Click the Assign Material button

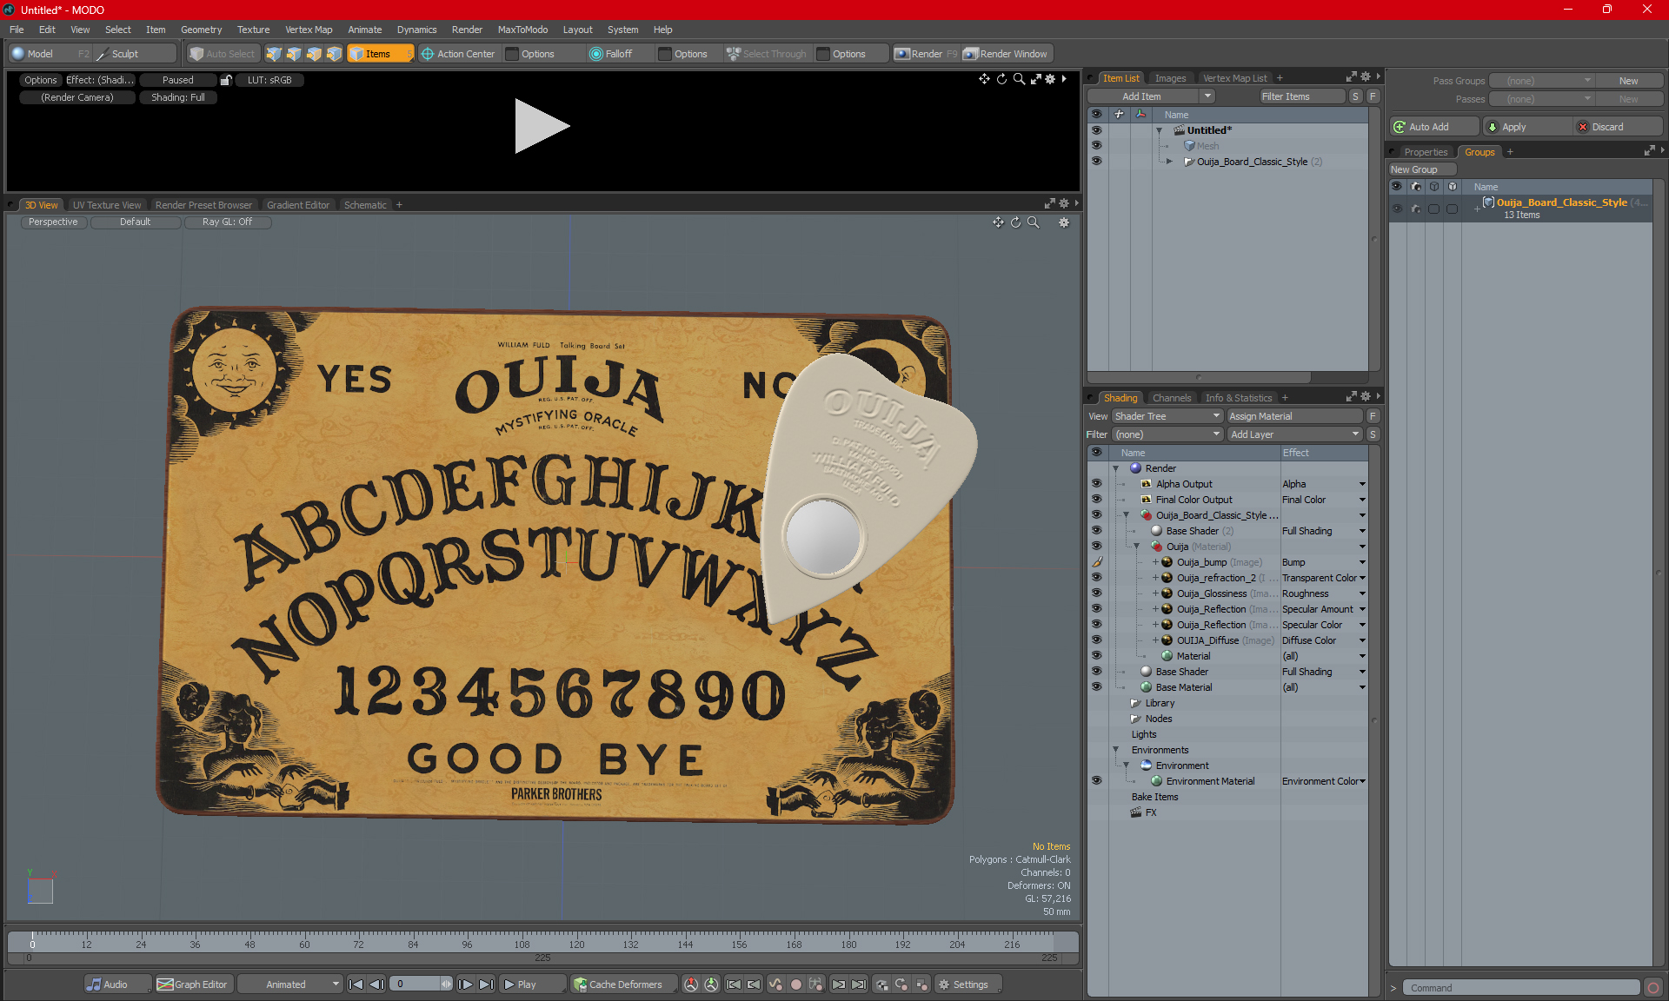[1294, 416]
